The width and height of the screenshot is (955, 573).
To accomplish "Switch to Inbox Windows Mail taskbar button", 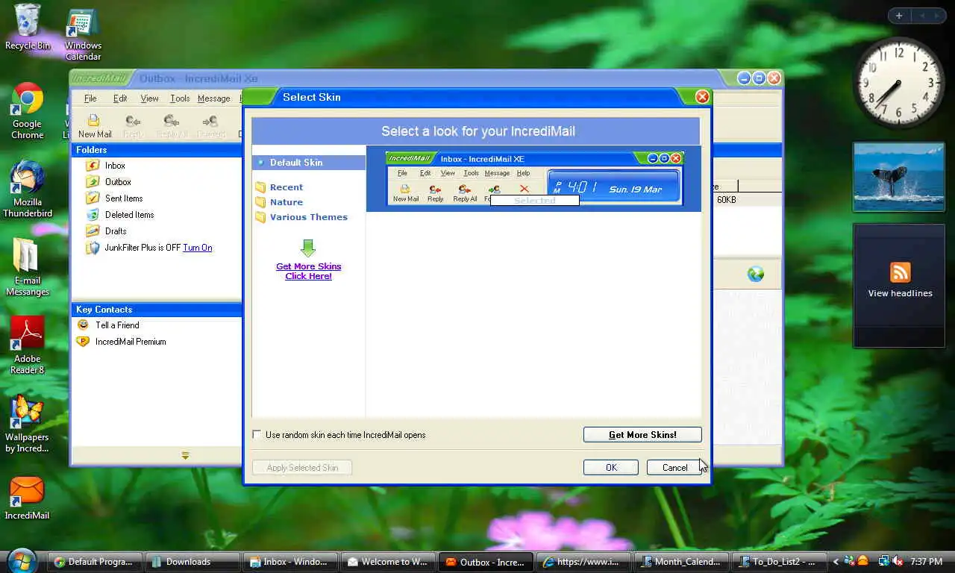I will (x=289, y=562).
